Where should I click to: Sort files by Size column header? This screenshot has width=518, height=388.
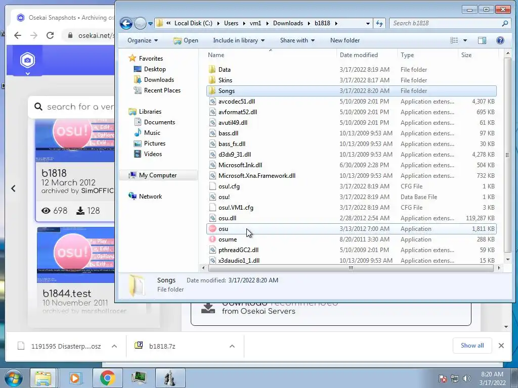[478, 55]
